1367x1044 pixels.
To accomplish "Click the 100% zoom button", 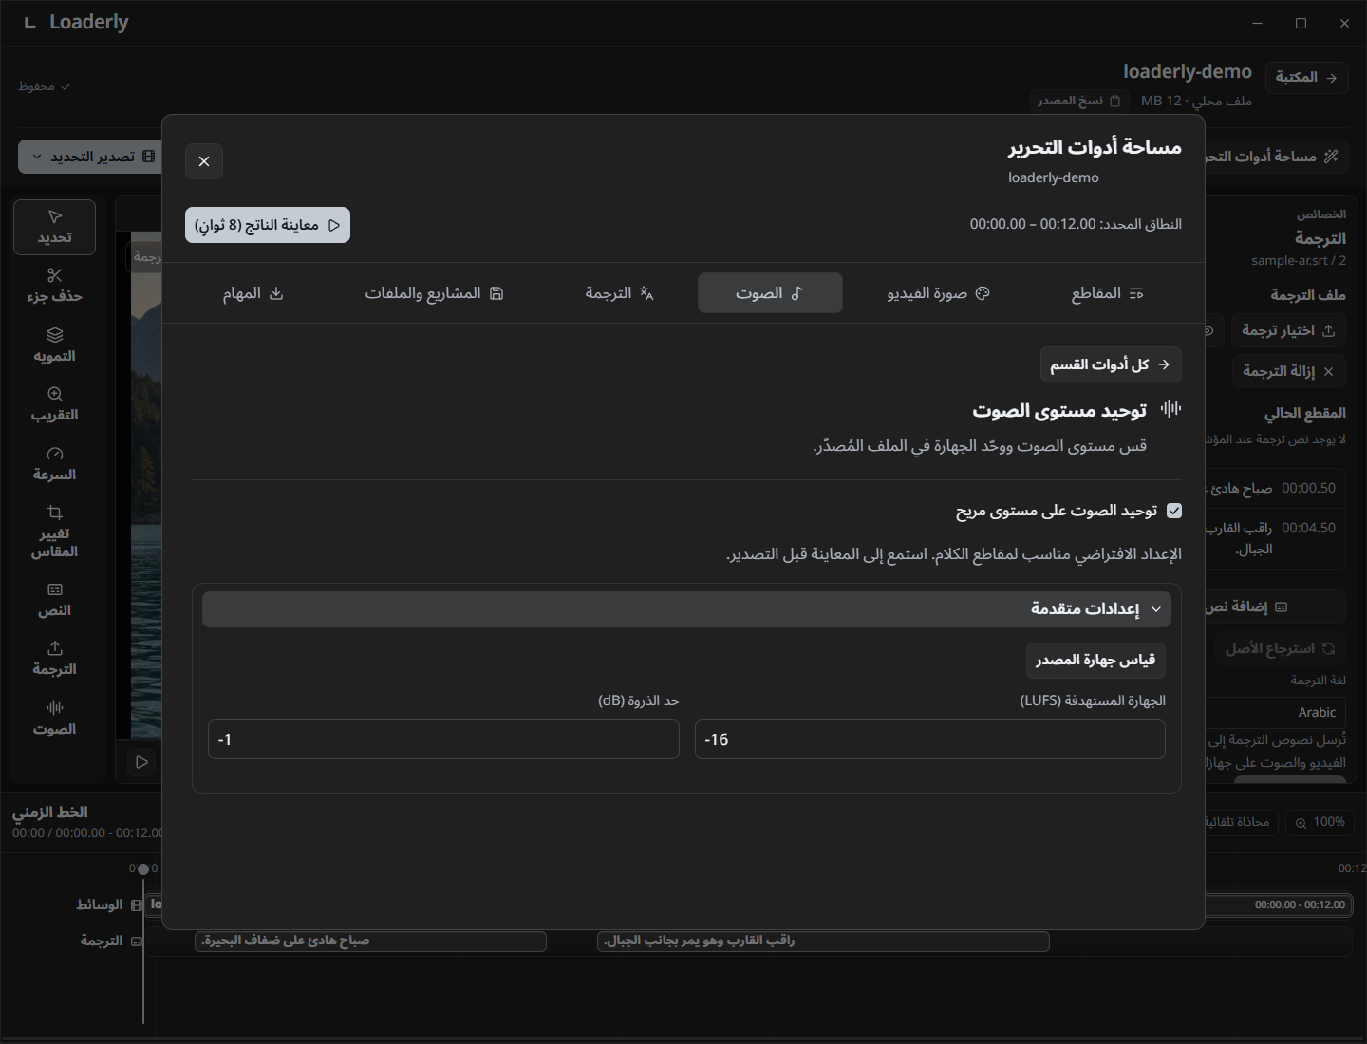I will (1320, 822).
